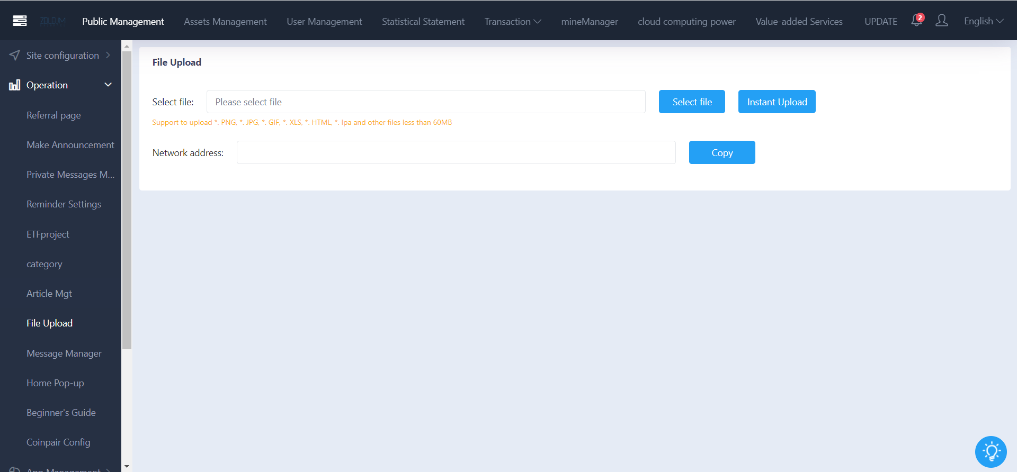The width and height of the screenshot is (1017, 472).
Task: Expand the Site configuration arrow
Action: [x=108, y=55]
